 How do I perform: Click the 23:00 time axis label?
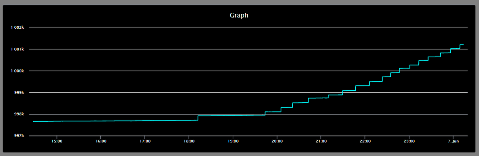coord(409,141)
